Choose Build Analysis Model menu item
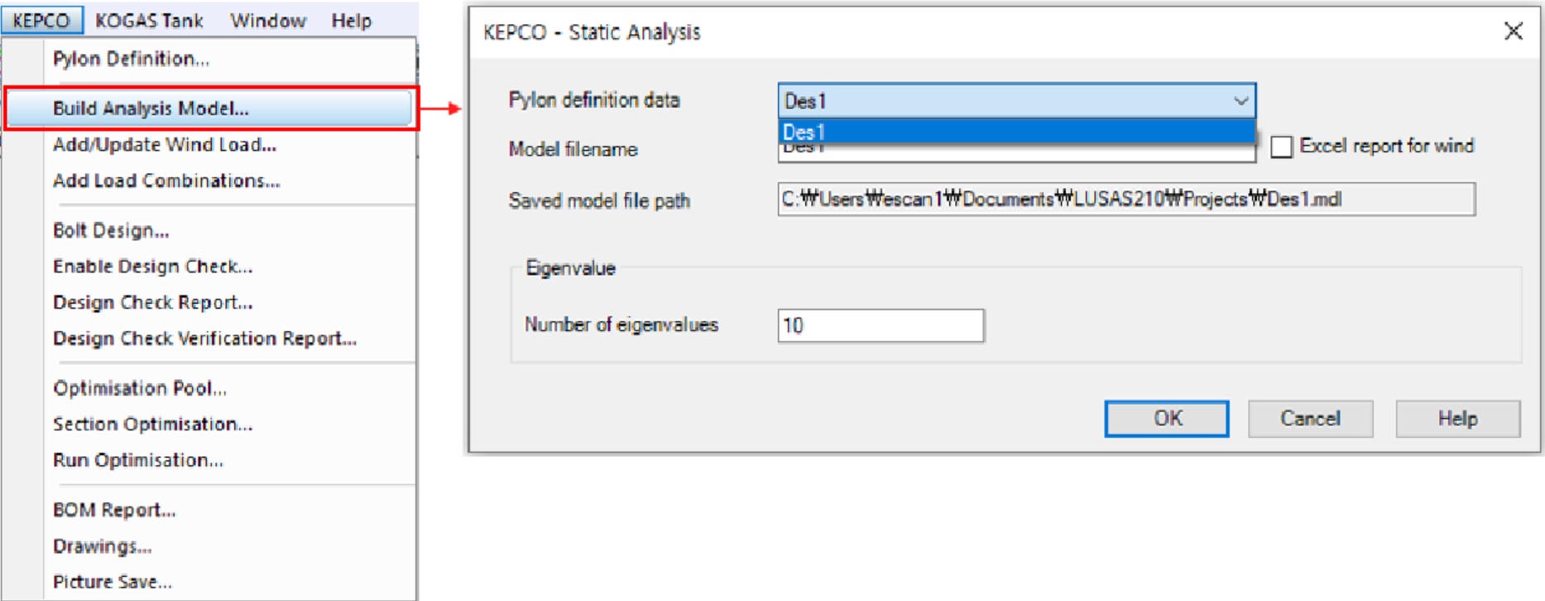 [151, 108]
